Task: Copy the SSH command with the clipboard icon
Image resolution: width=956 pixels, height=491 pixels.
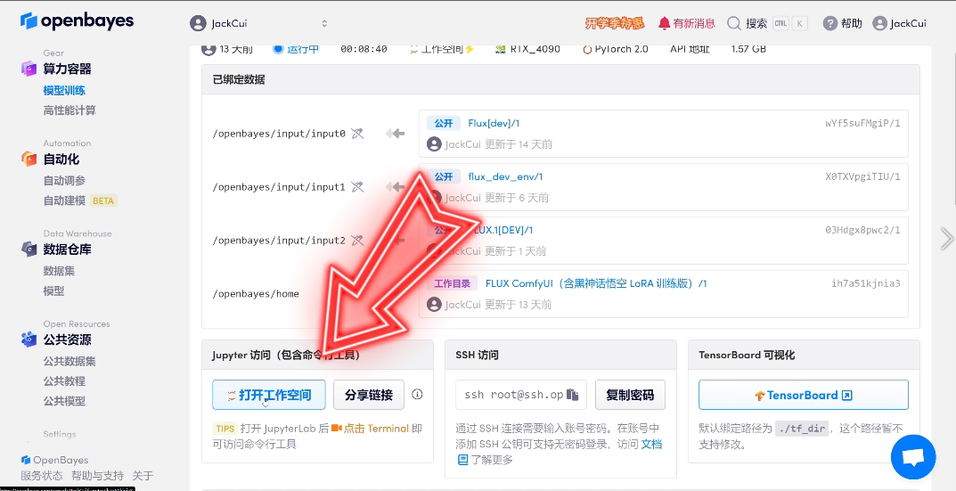Action: 572,395
